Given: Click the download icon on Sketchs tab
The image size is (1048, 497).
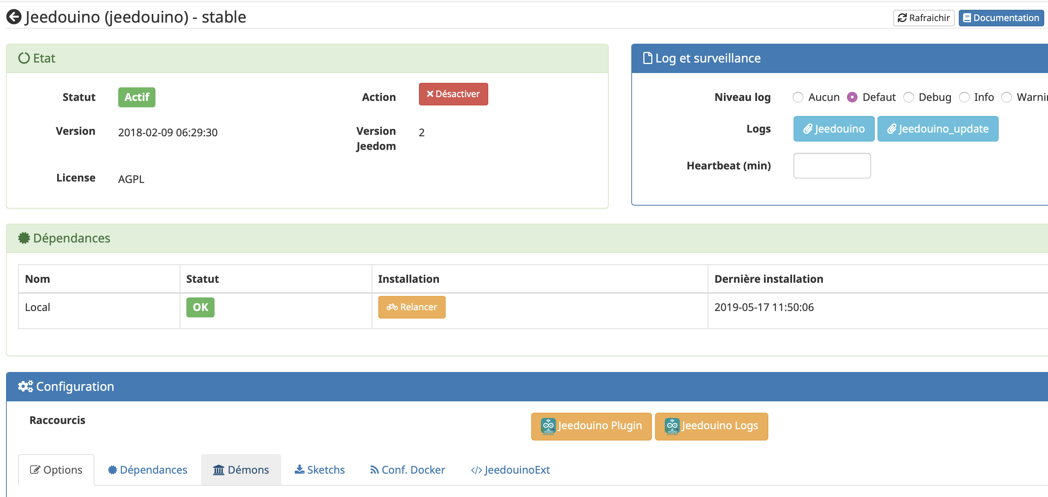Looking at the screenshot, I should pyautogui.click(x=299, y=469).
